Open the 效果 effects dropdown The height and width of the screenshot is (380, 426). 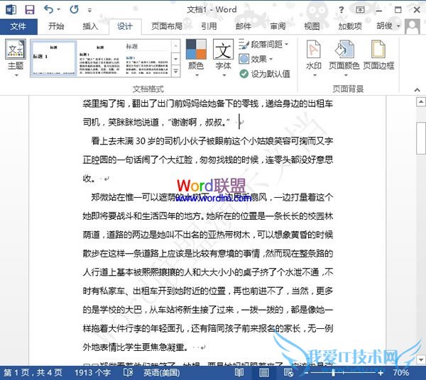[256, 59]
